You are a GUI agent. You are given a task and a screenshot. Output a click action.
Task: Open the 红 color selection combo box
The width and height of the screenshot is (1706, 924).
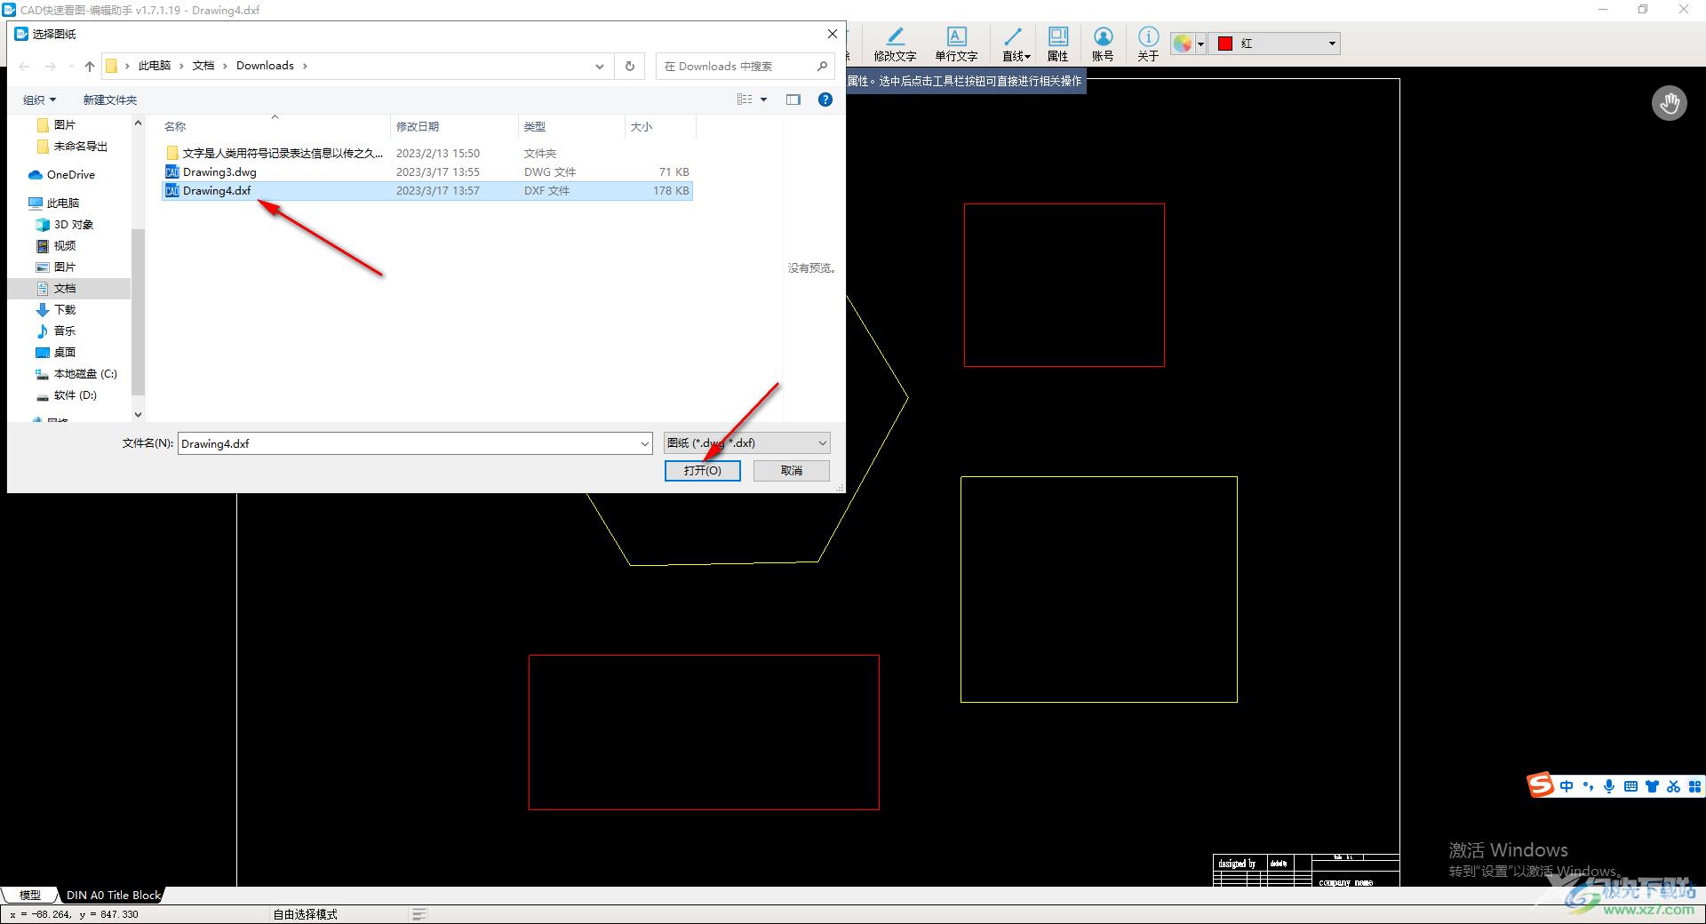(x=1274, y=44)
